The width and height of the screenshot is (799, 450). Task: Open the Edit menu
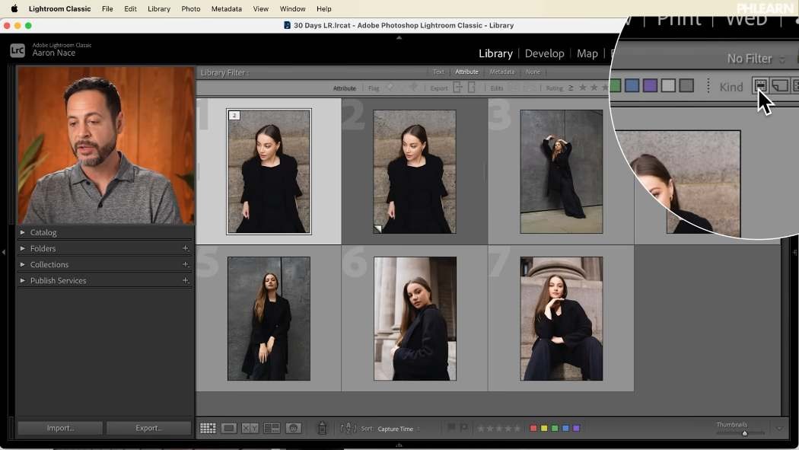(x=130, y=8)
